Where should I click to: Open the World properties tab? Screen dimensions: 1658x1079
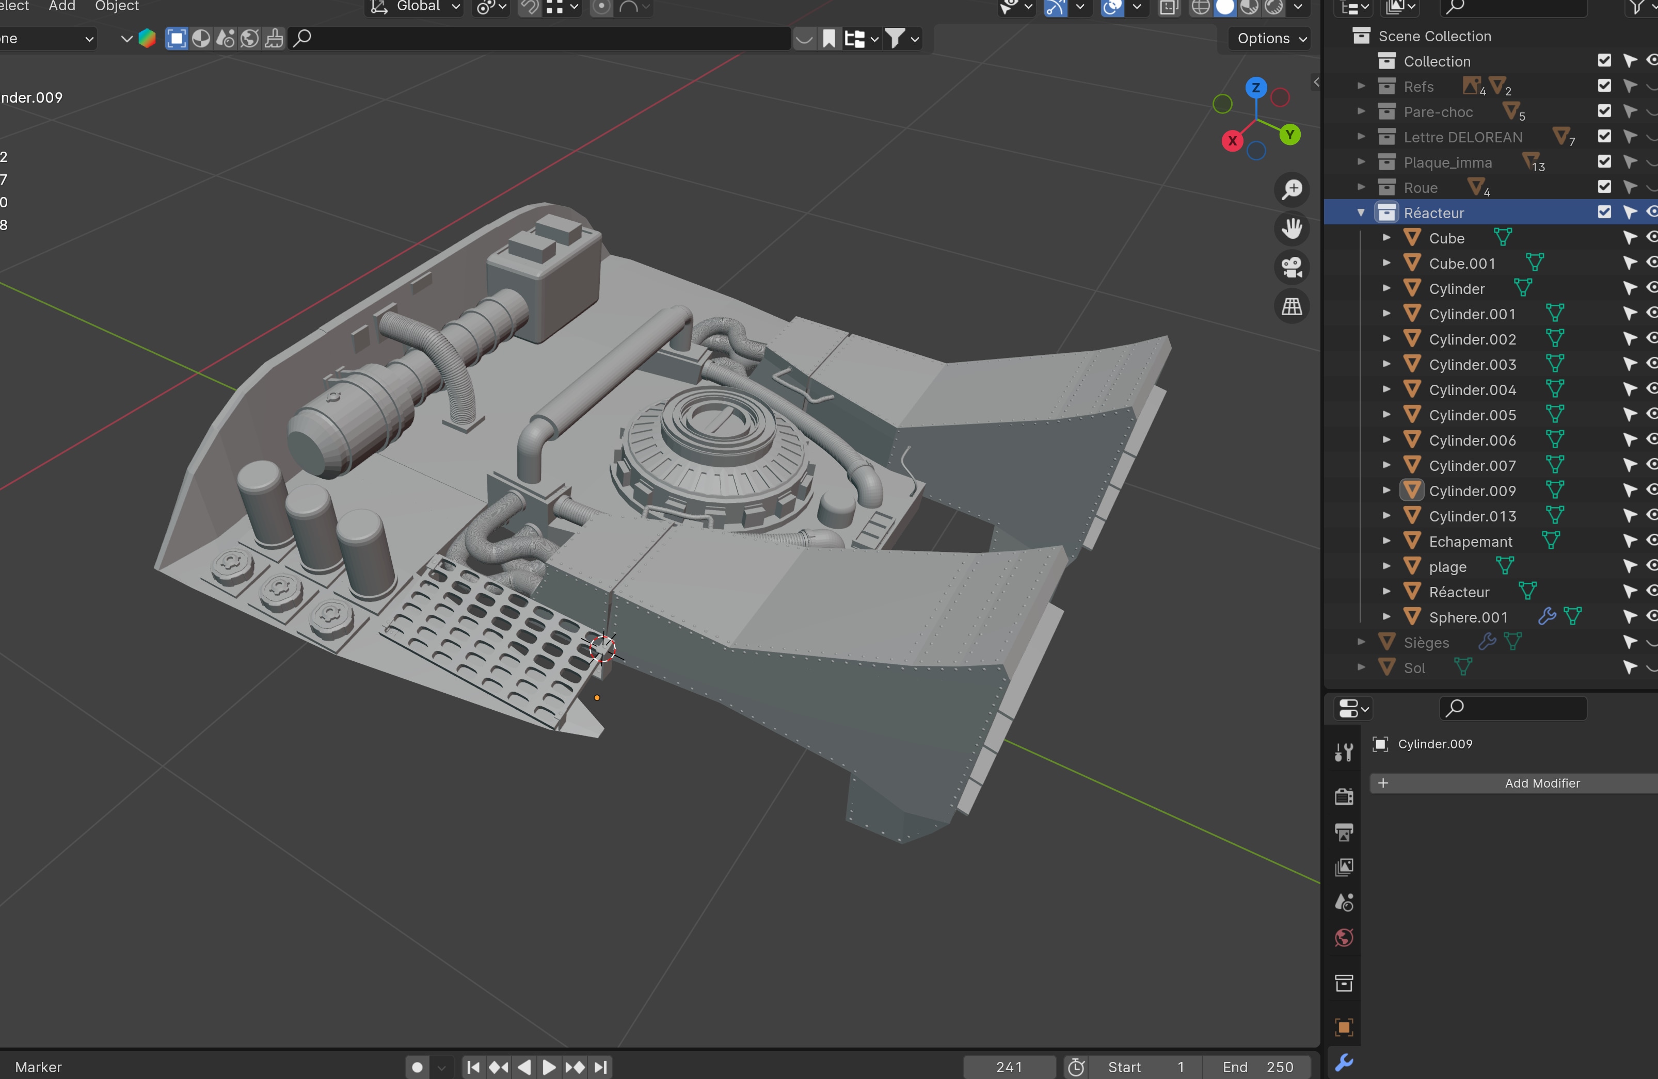(1344, 938)
